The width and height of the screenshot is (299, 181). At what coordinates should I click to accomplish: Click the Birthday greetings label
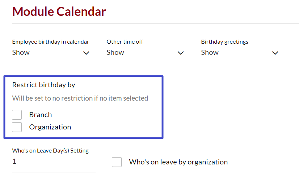(225, 42)
